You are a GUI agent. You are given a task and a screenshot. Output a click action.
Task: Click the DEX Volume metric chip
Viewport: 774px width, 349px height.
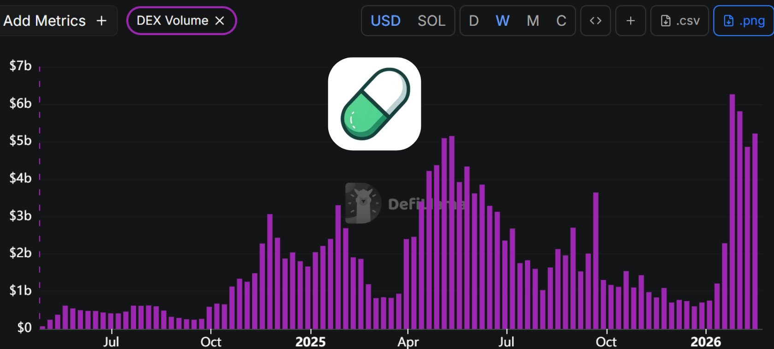tap(172, 21)
